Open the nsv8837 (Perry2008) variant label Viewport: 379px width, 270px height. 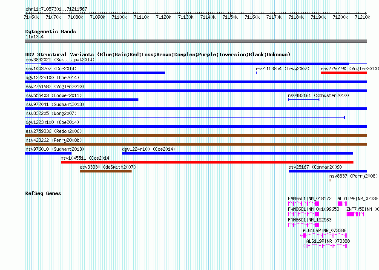[353, 176]
